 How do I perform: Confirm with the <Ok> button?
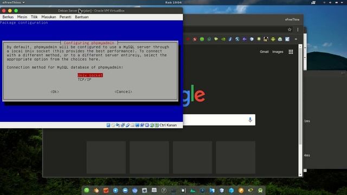click(55, 92)
